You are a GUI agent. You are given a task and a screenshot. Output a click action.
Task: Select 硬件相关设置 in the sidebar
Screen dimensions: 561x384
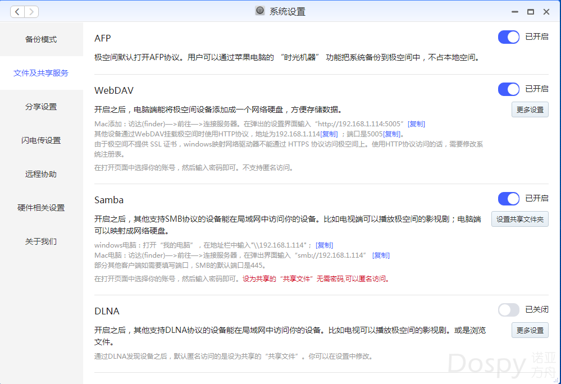pyautogui.click(x=41, y=208)
